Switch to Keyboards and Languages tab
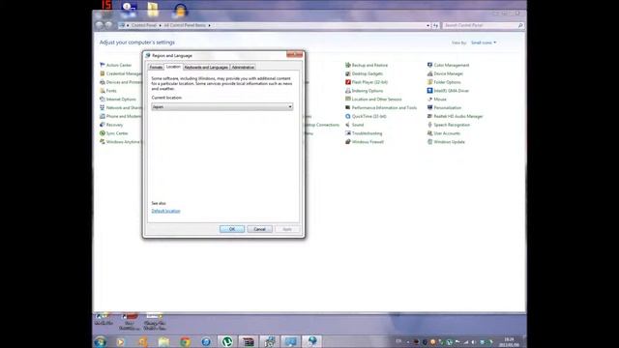 [206, 68]
